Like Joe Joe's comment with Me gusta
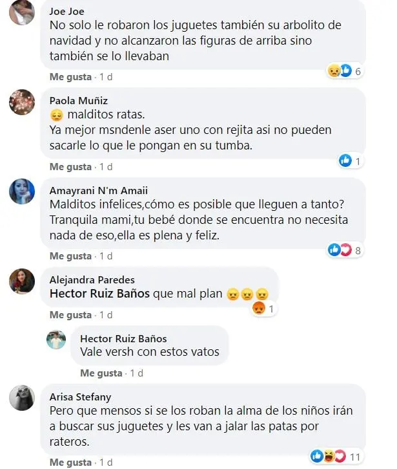 click(x=70, y=77)
